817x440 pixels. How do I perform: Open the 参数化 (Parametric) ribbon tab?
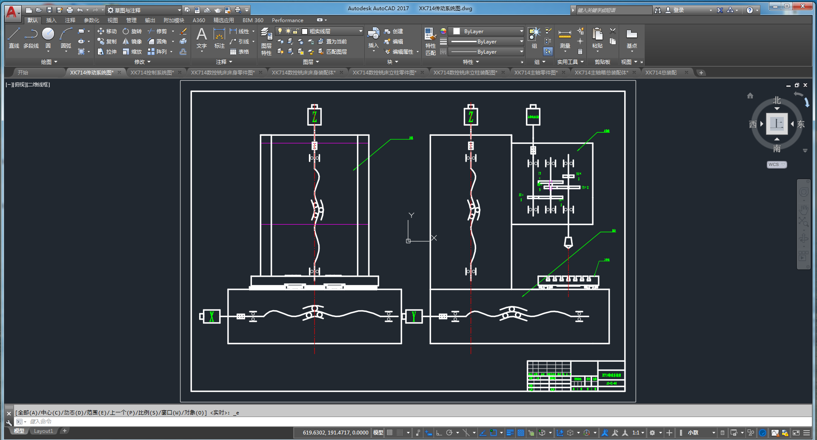point(91,20)
